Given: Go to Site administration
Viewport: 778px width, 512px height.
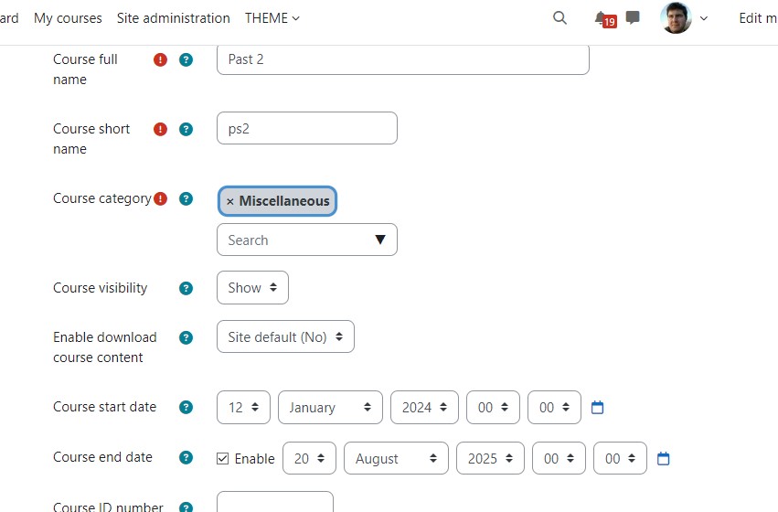Looking at the screenshot, I should pos(173,18).
